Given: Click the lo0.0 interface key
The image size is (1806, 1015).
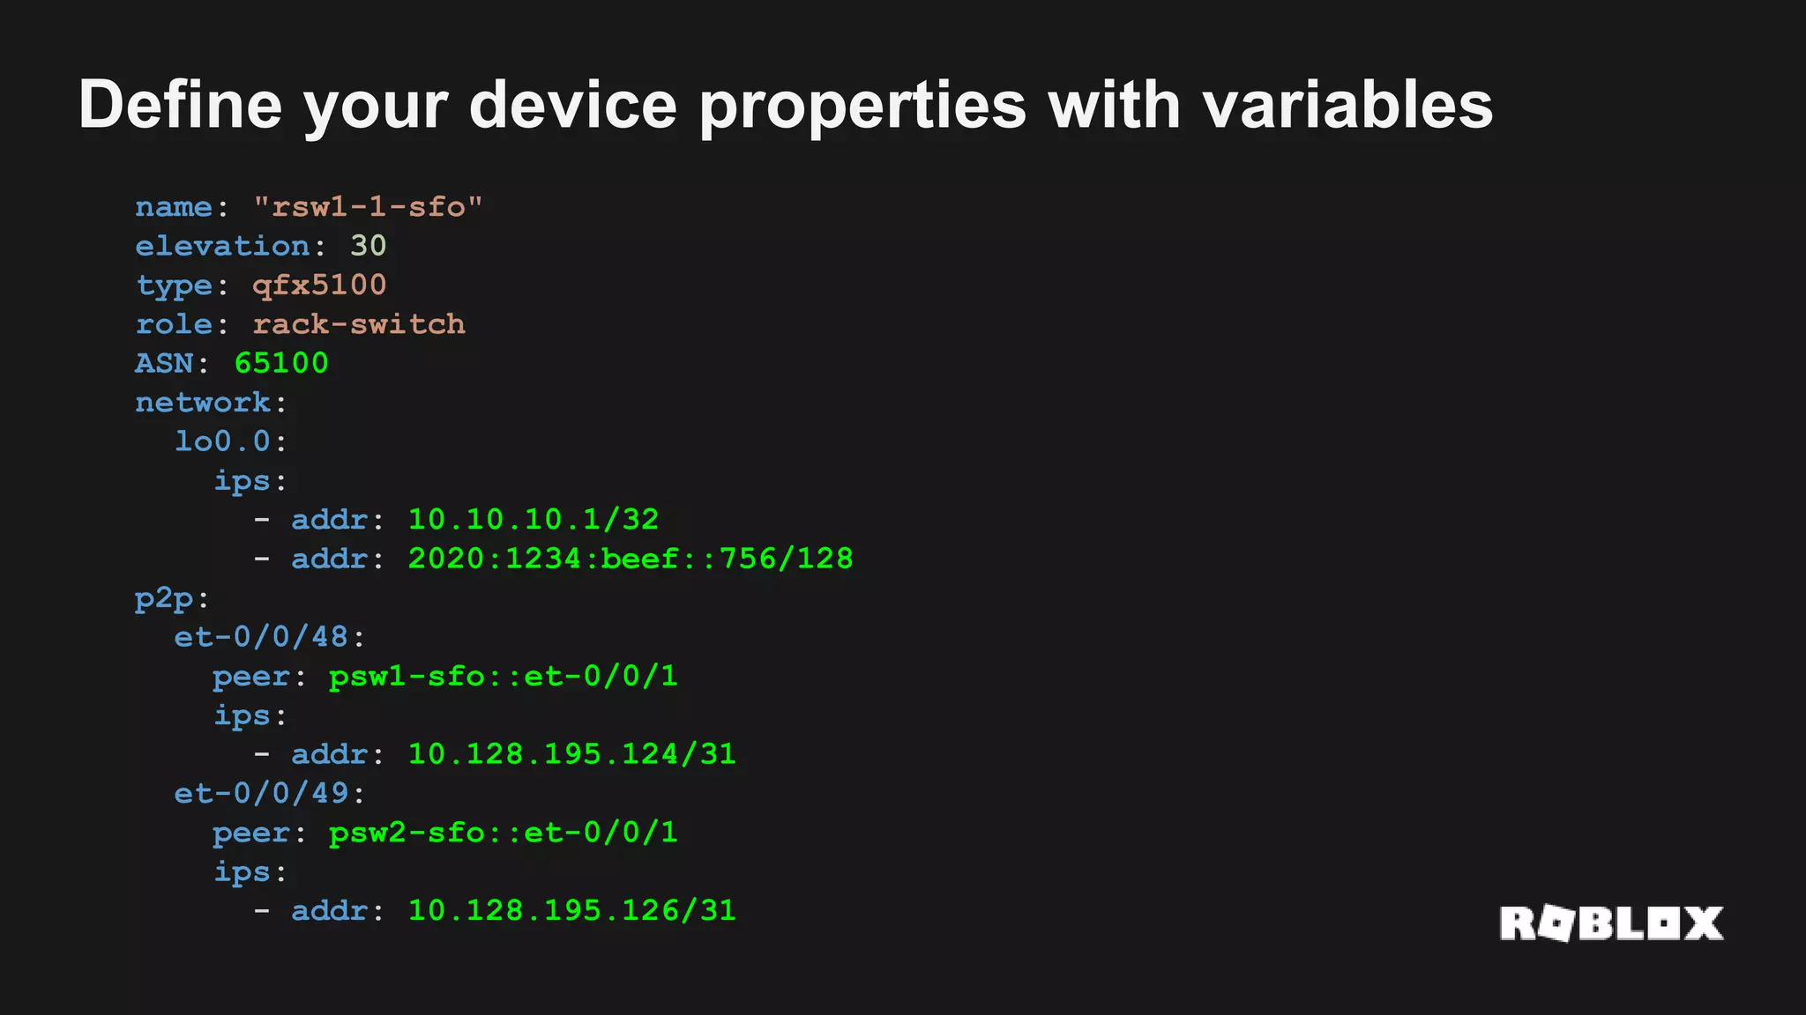Looking at the screenshot, I should coord(222,441).
